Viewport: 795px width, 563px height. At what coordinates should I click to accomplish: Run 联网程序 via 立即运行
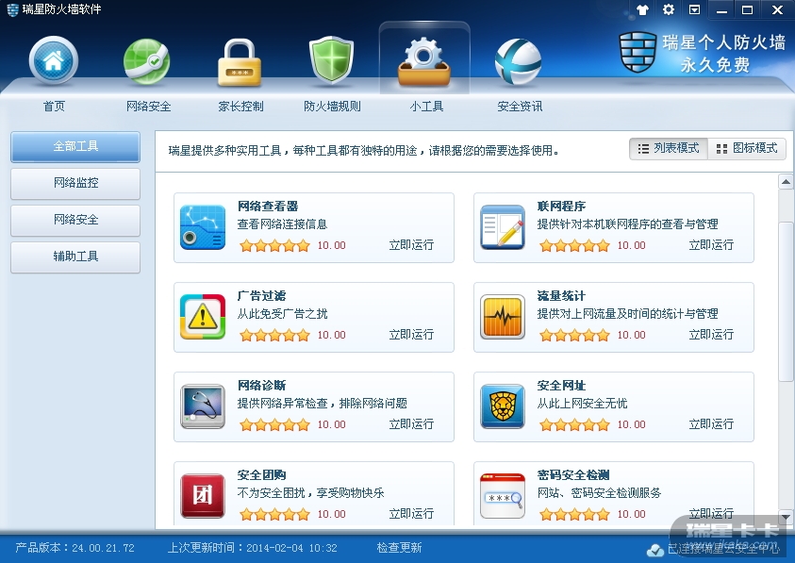point(711,245)
